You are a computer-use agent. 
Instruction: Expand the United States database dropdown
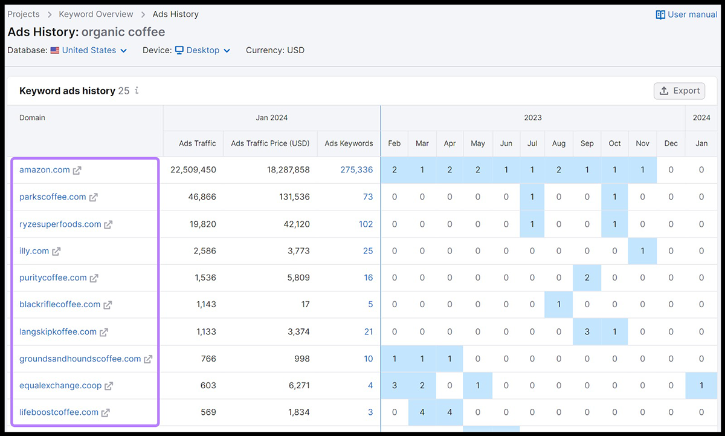[x=89, y=50]
